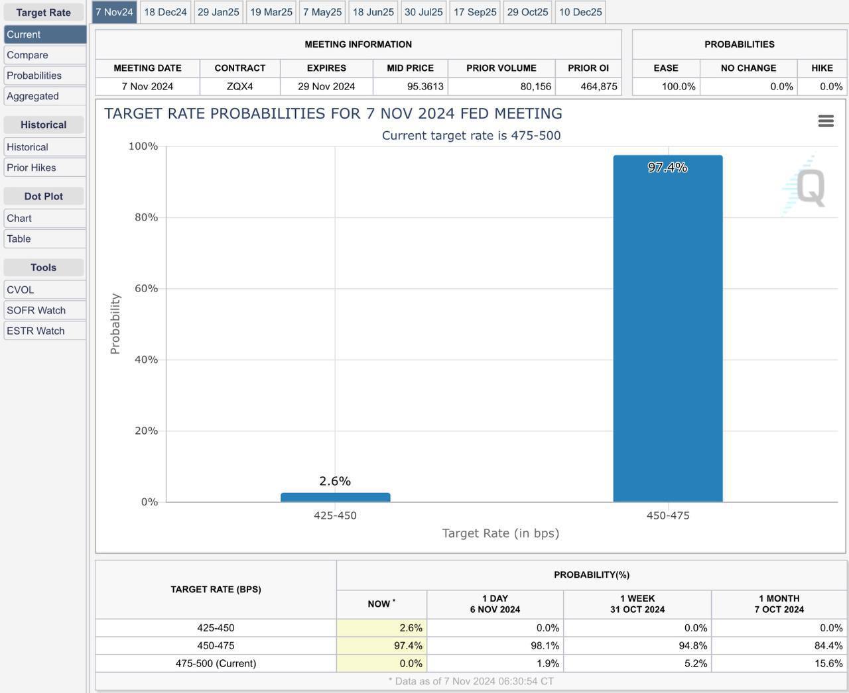Click the 15.6% 1 month cell
This screenshot has width=849, height=693.
[x=779, y=663]
